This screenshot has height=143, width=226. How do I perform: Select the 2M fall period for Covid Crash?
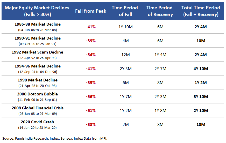125,124
